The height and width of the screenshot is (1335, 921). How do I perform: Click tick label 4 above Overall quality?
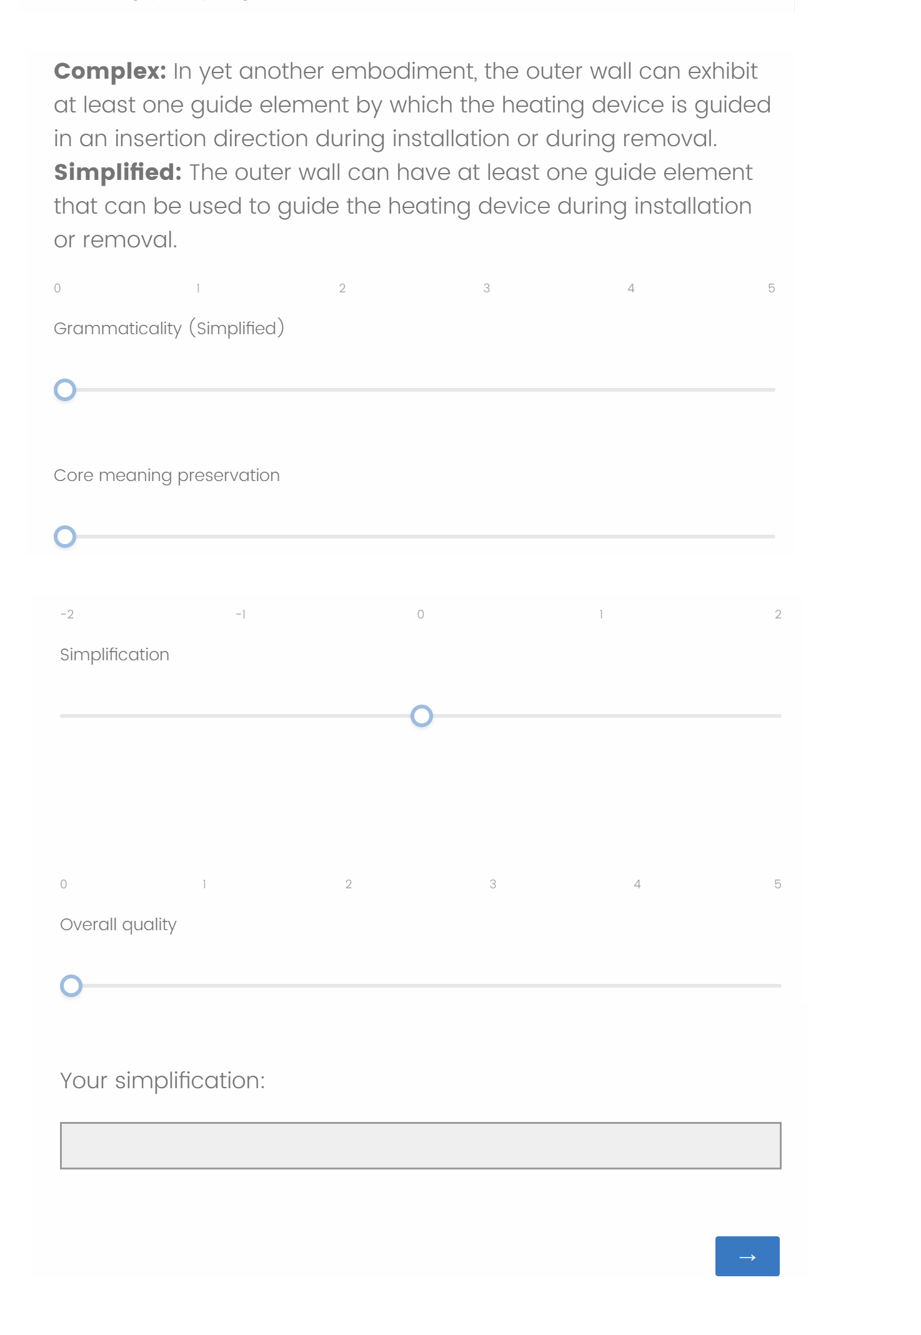637,884
